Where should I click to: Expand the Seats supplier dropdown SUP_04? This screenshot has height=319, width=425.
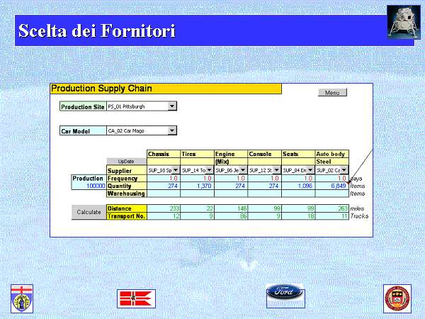click(310, 170)
